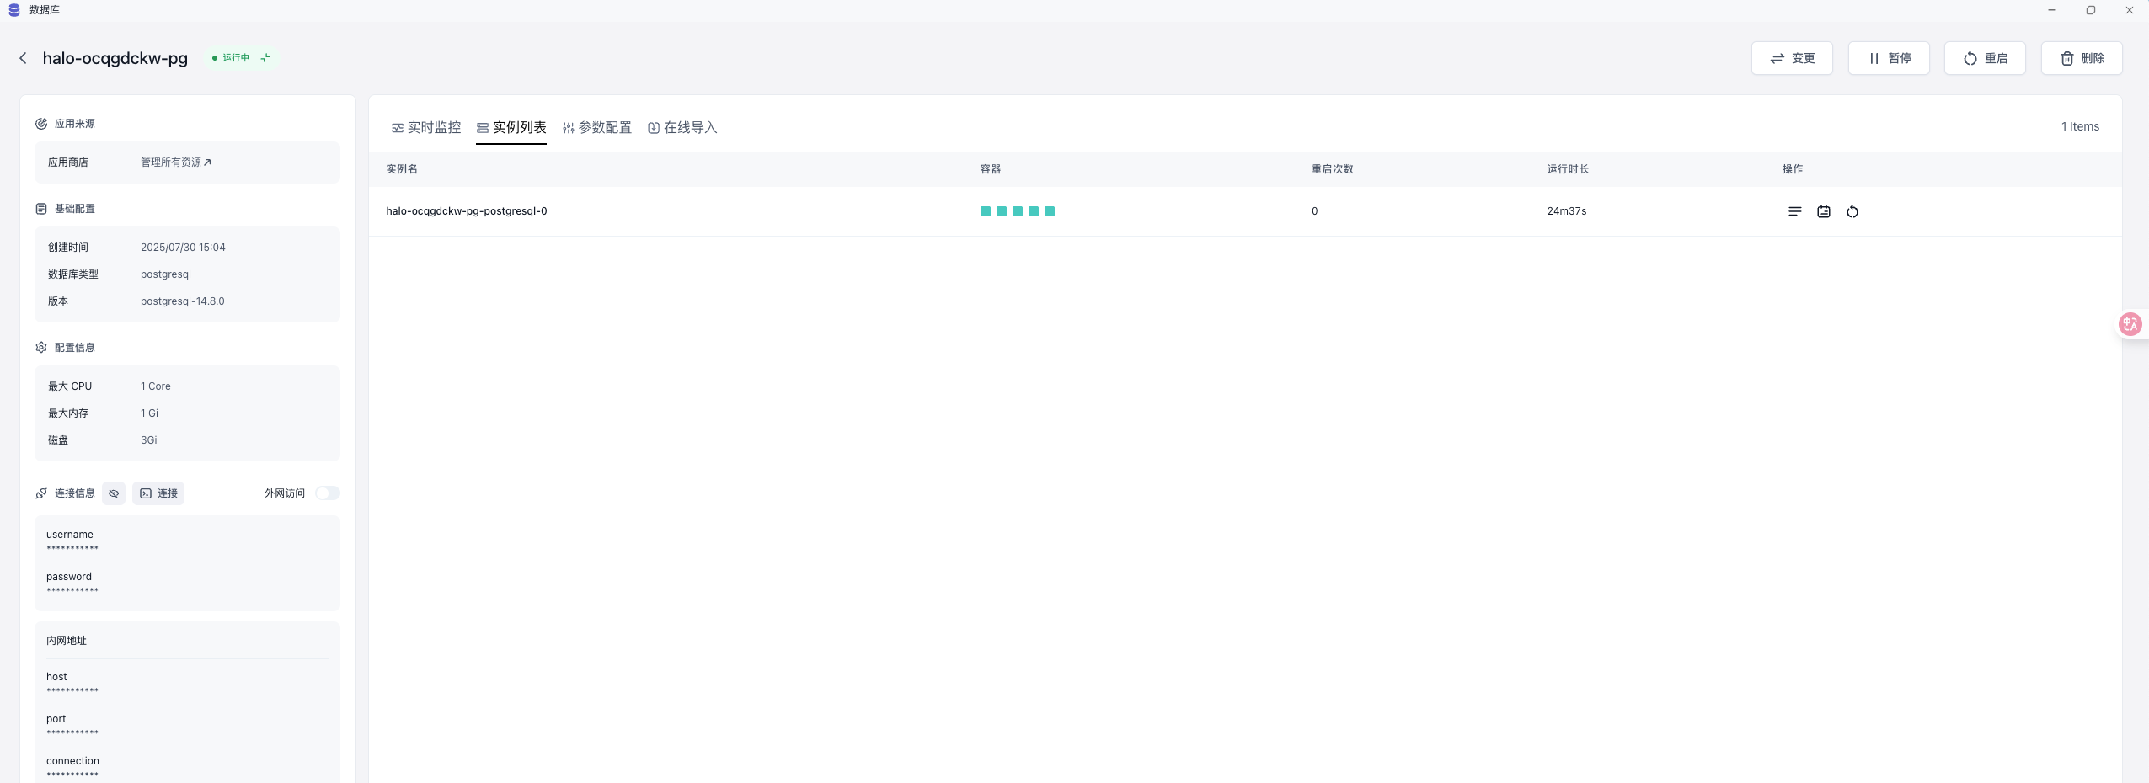
Task: Open 管理所有资源 link
Action: coord(175,162)
